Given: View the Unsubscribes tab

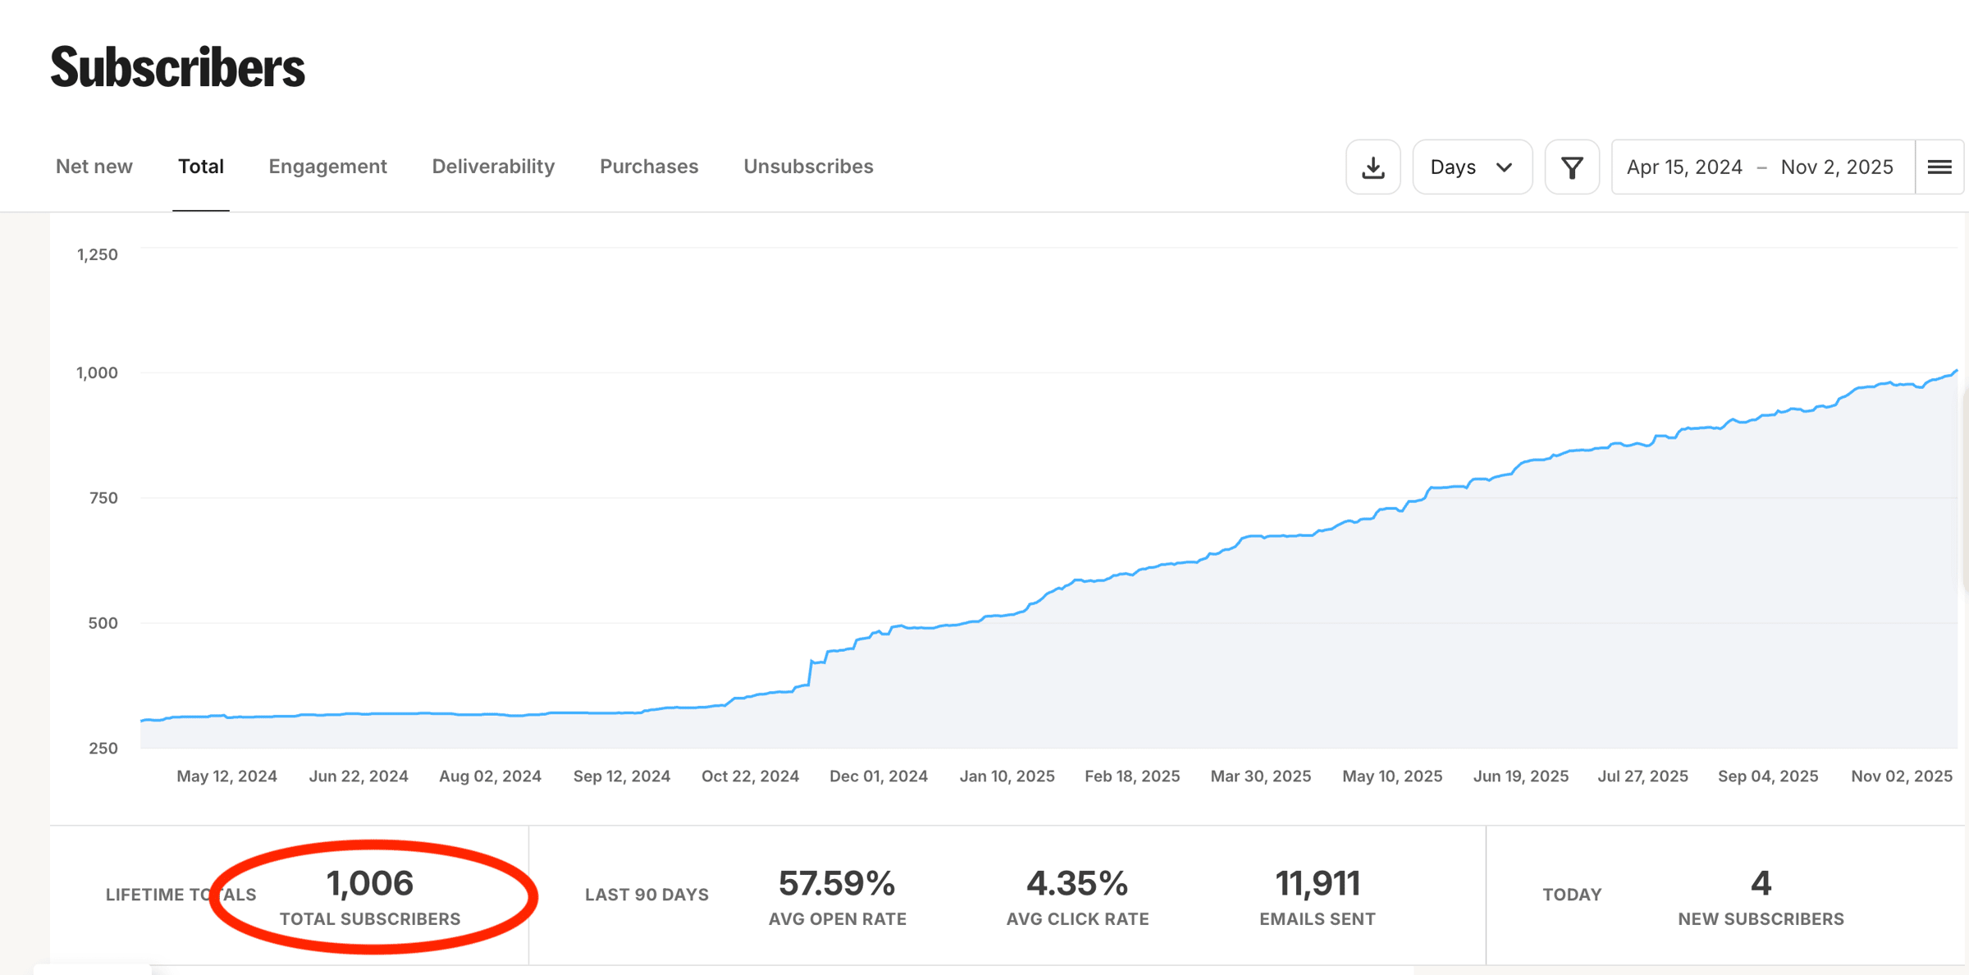Looking at the screenshot, I should 808,167.
